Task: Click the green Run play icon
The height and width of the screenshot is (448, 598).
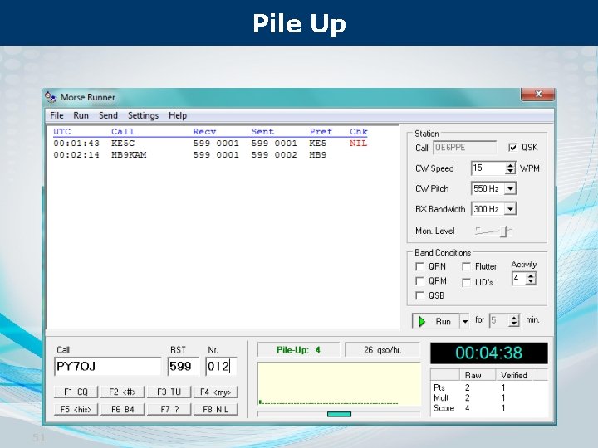Action: coord(422,322)
